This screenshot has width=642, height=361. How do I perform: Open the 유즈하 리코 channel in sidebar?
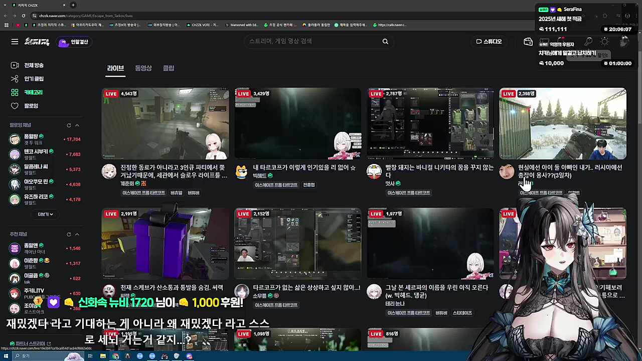point(45,200)
